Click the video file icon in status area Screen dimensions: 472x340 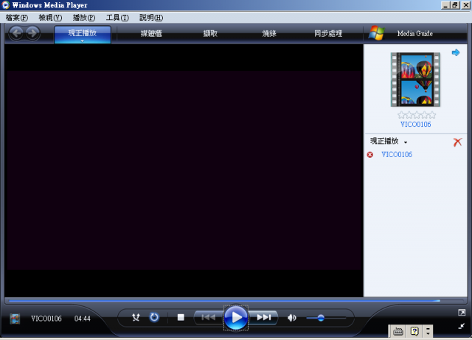coord(15,319)
